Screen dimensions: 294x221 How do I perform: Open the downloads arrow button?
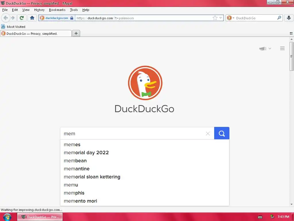(289, 18)
